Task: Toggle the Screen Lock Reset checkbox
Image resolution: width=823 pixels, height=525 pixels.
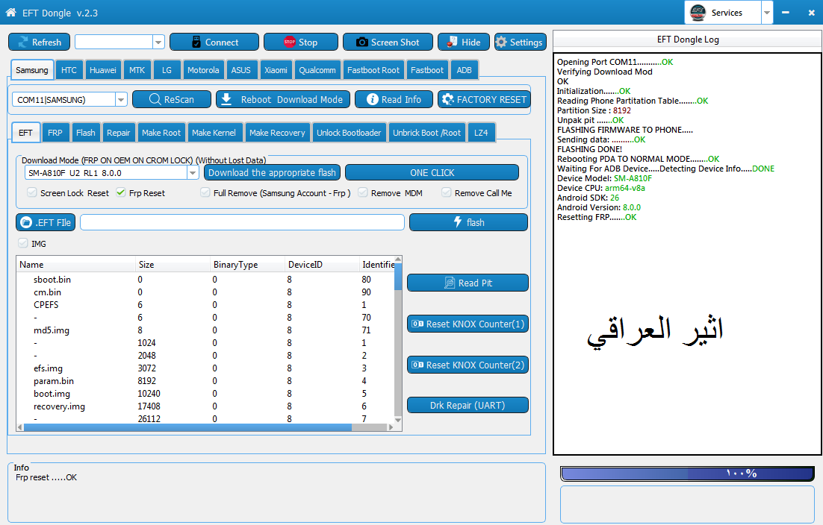Action: (32, 192)
